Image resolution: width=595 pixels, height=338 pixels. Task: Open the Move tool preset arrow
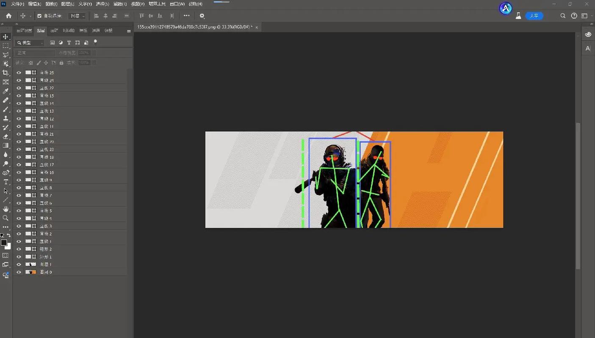(30, 16)
